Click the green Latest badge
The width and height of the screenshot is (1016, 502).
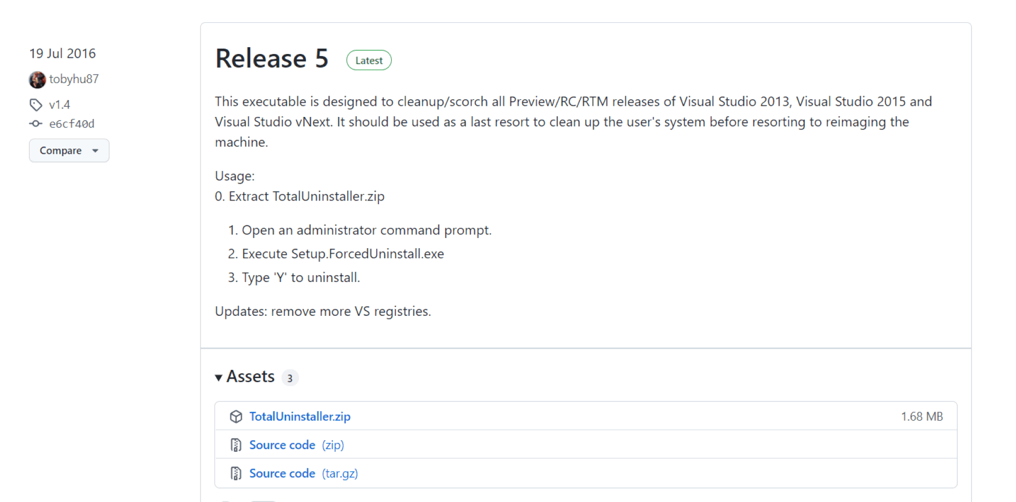(x=369, y=60)
